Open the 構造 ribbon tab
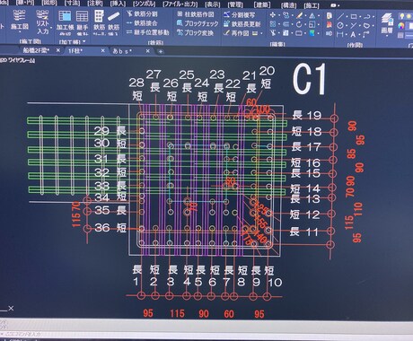This screenshot has width=413, height=341. (x=288, y=5)
